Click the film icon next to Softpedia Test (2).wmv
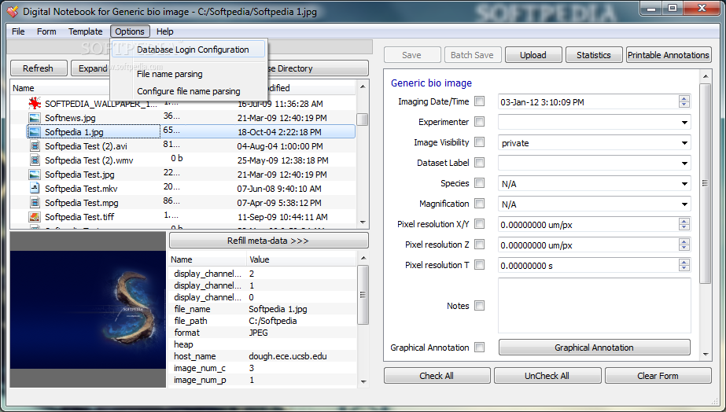Screen dimensions: 726x412 [35, 160]
